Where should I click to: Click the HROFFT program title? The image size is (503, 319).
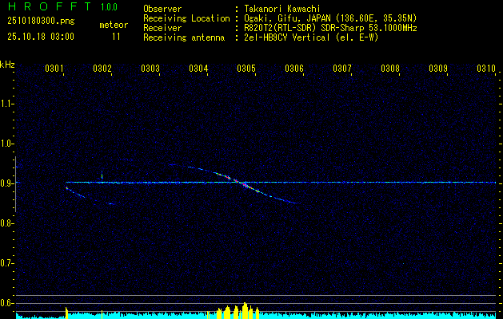[50, 6]
